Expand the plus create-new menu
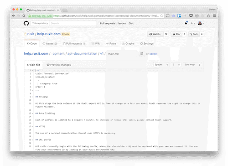228x166 pixels. point(192,23)
